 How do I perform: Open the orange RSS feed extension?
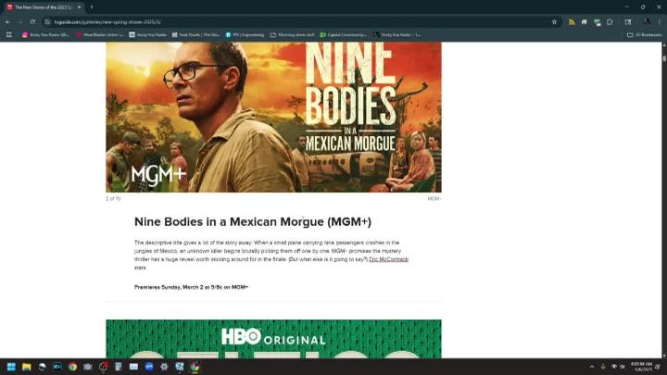tap(572, 21)
